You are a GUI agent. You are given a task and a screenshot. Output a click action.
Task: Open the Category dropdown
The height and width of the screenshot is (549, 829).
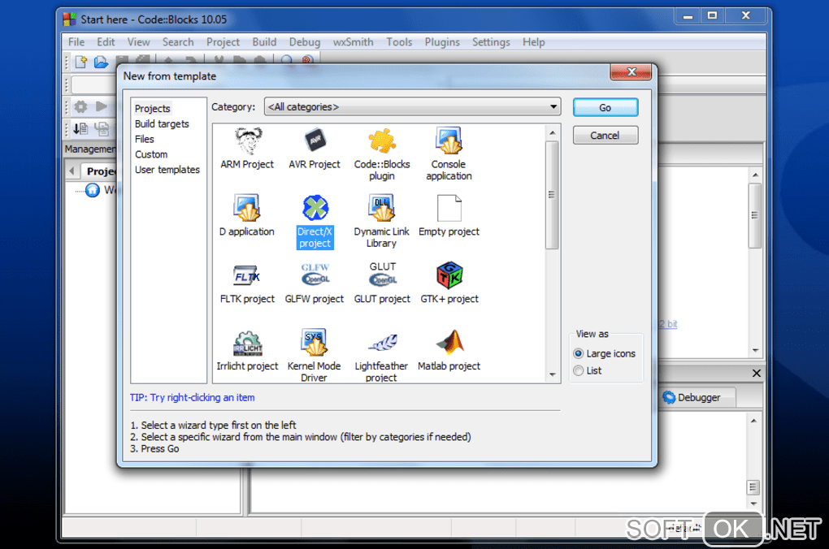(x=412, y=106)
